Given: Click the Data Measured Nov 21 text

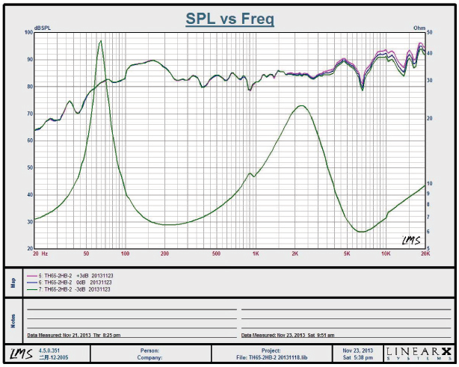Looking at the screenshot, I should coord(73,335).
